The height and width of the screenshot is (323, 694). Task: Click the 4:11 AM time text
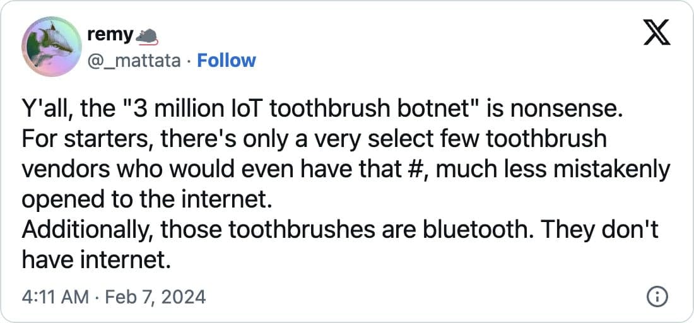pyautogui.click(x=56, y=297)
